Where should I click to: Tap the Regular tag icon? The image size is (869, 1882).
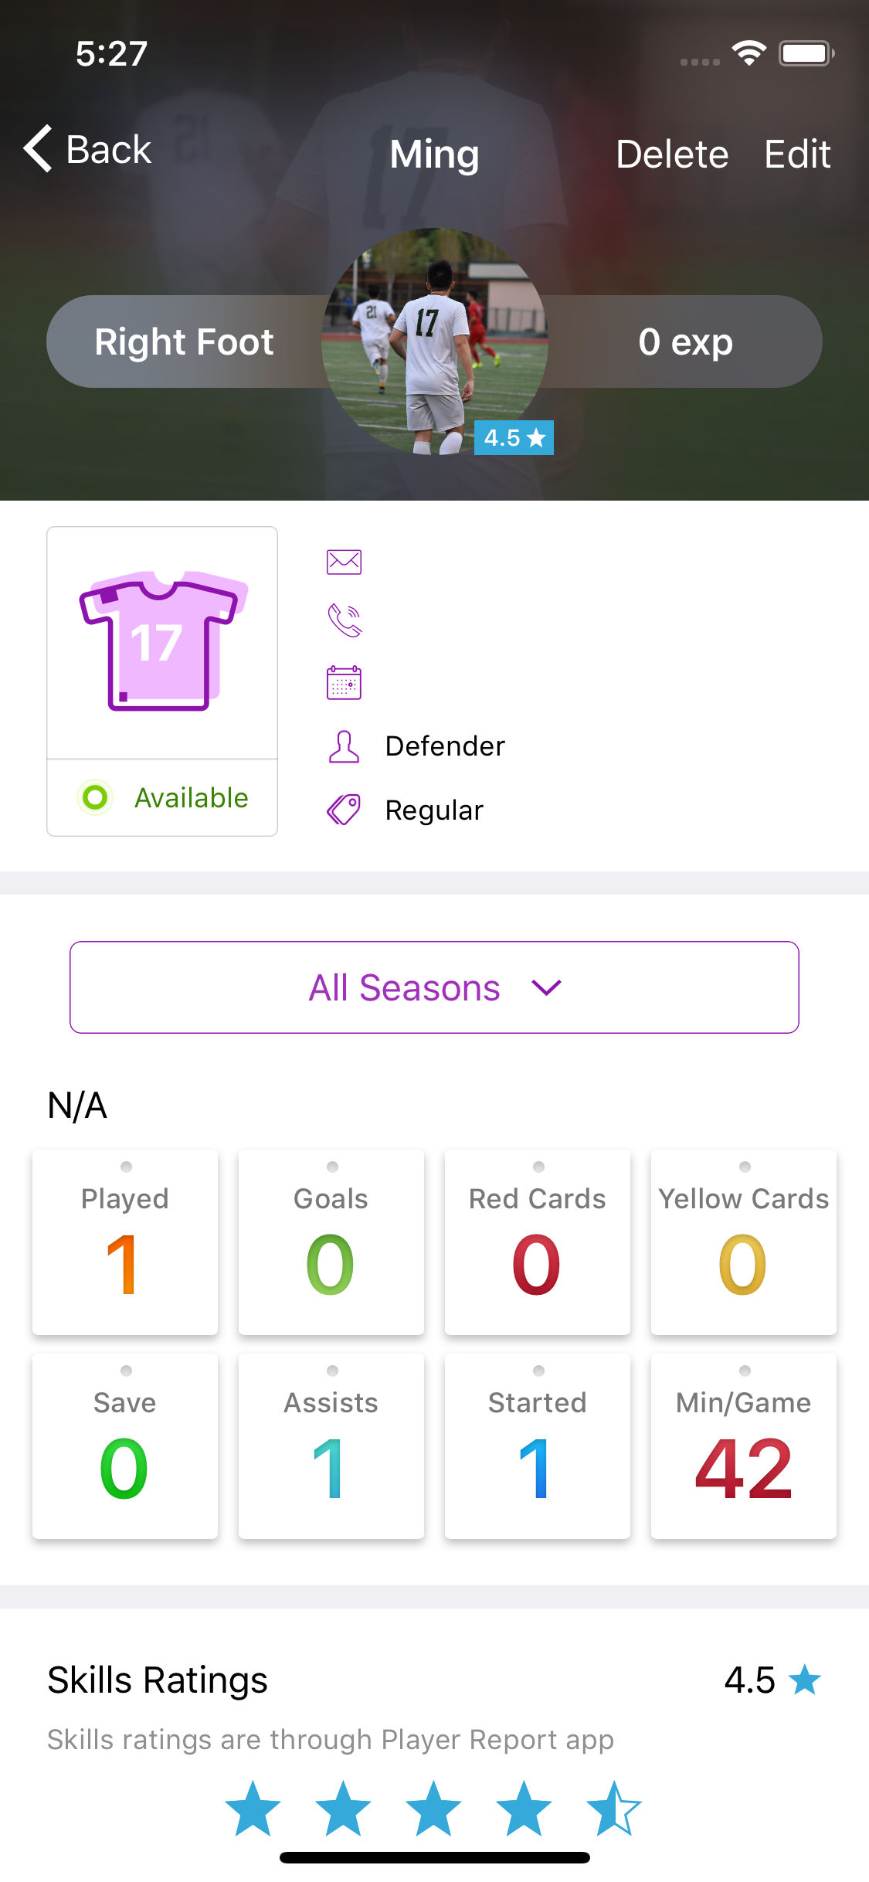pos(344,810)
